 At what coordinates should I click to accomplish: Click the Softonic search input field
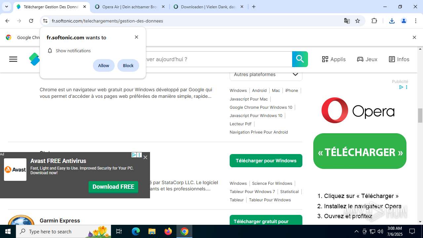click(x=218, y=59)
